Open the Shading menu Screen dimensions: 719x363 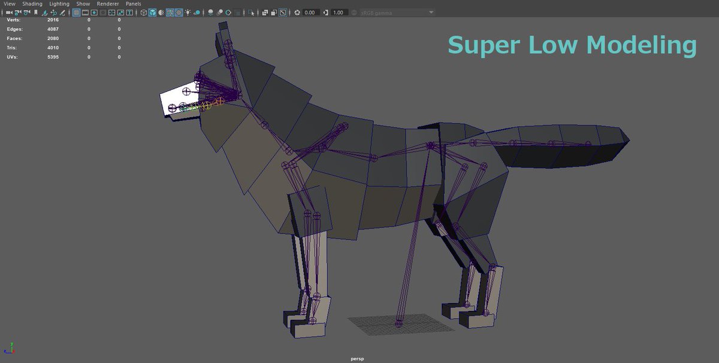click(32, 4)
